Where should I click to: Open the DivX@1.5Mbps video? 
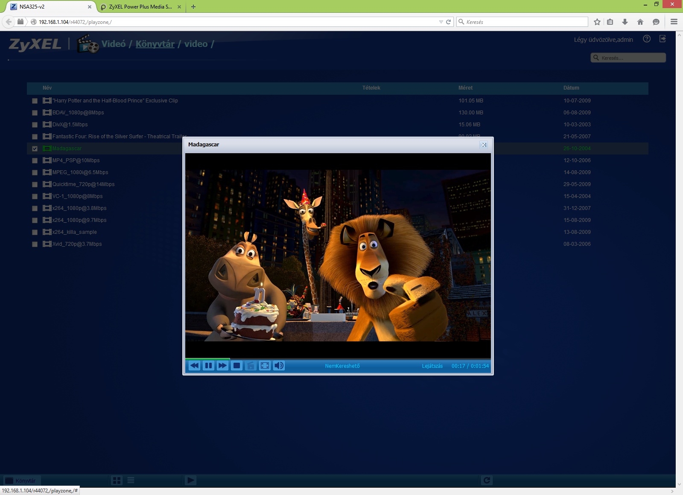click(x=70, y=125)
